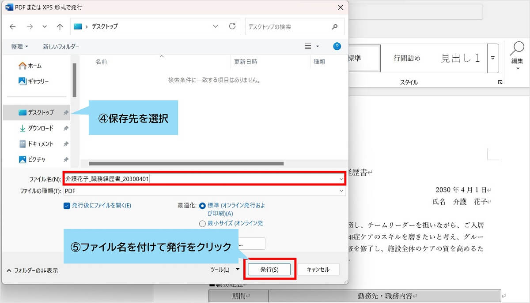Screen dimensions: 530x303
Task: Refresh the Desktop folder view
Action: click(232, 26)
